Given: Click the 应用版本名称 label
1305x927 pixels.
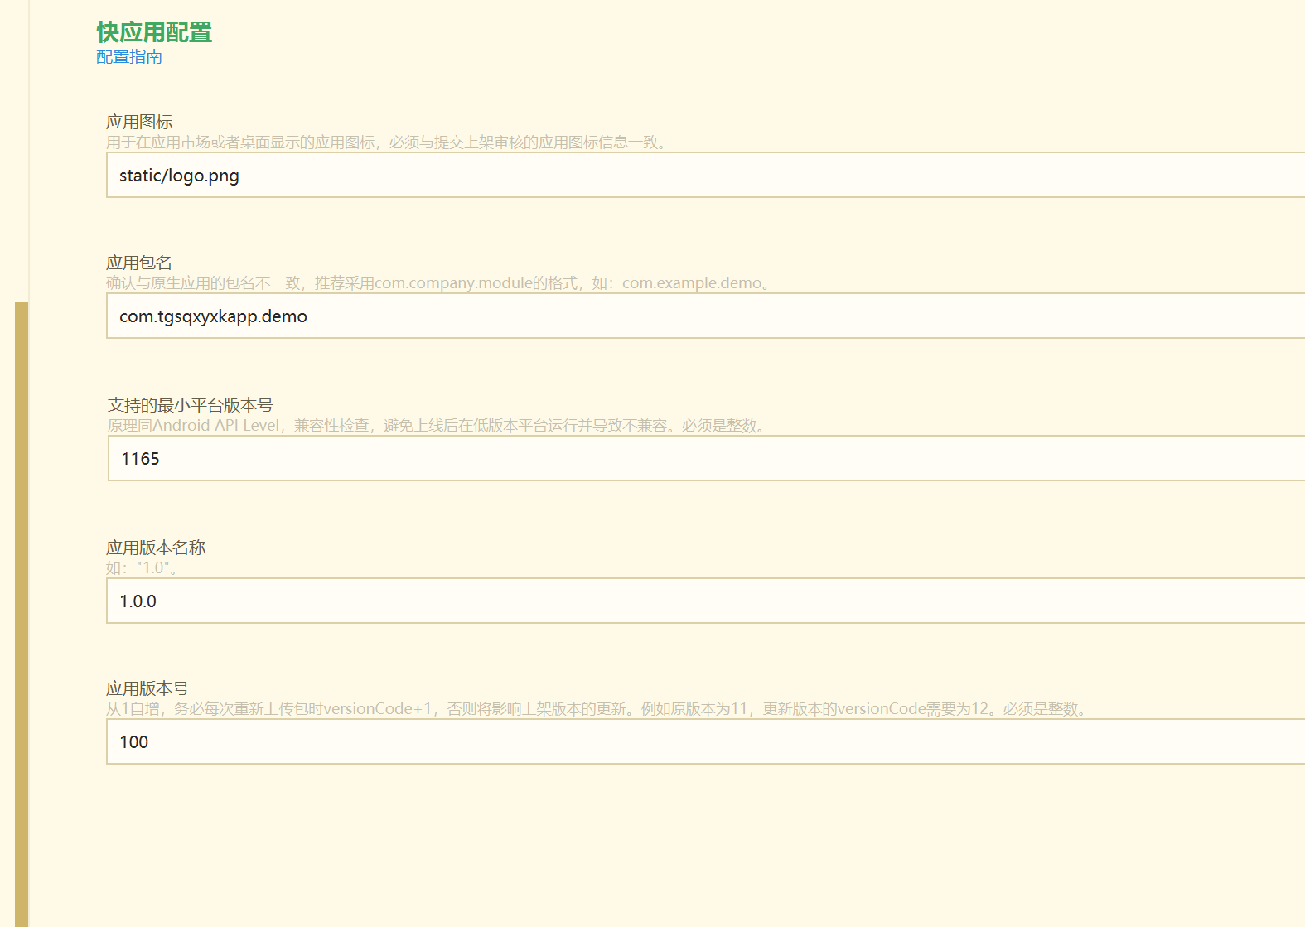Looking at the screenshot, I should coord(156,548).
